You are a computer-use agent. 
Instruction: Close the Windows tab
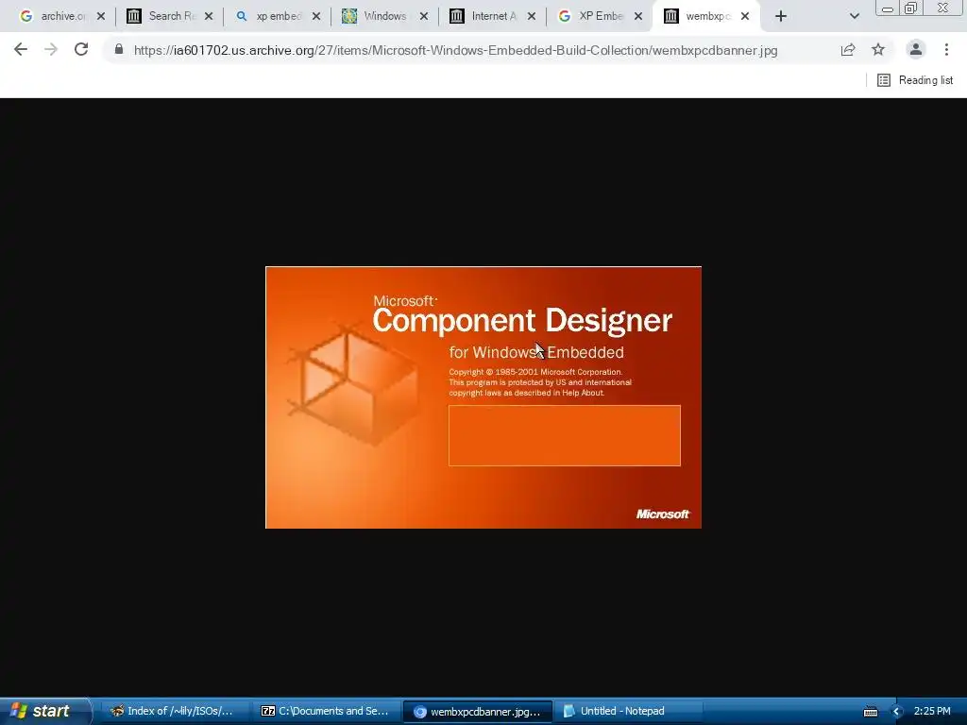(x=424, y=17)
